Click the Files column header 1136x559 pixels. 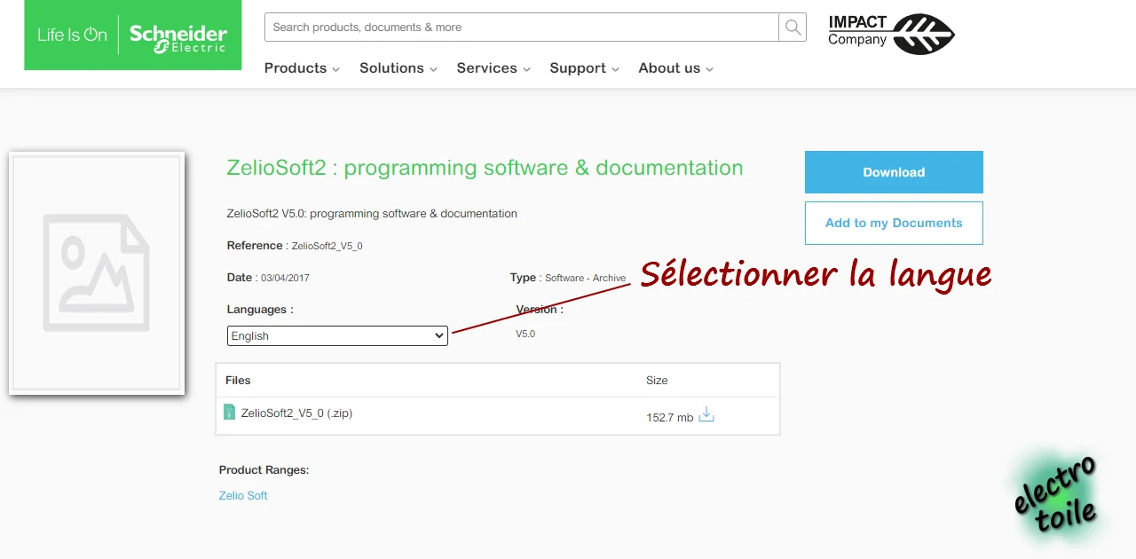tap(238, 381)
